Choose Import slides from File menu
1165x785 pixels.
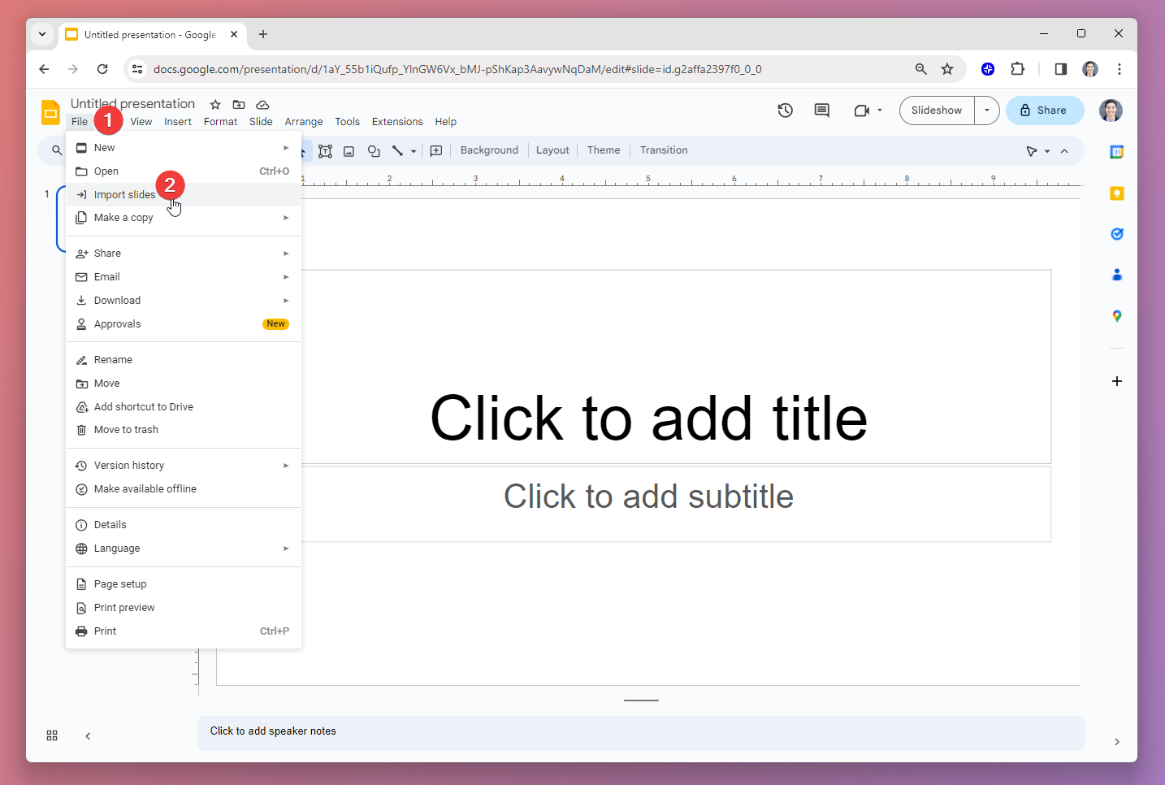(x=184, y=195)
